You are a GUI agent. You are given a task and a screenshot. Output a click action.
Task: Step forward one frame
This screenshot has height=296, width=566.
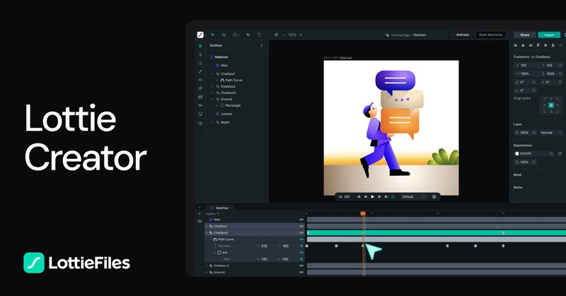coord(379,197)
